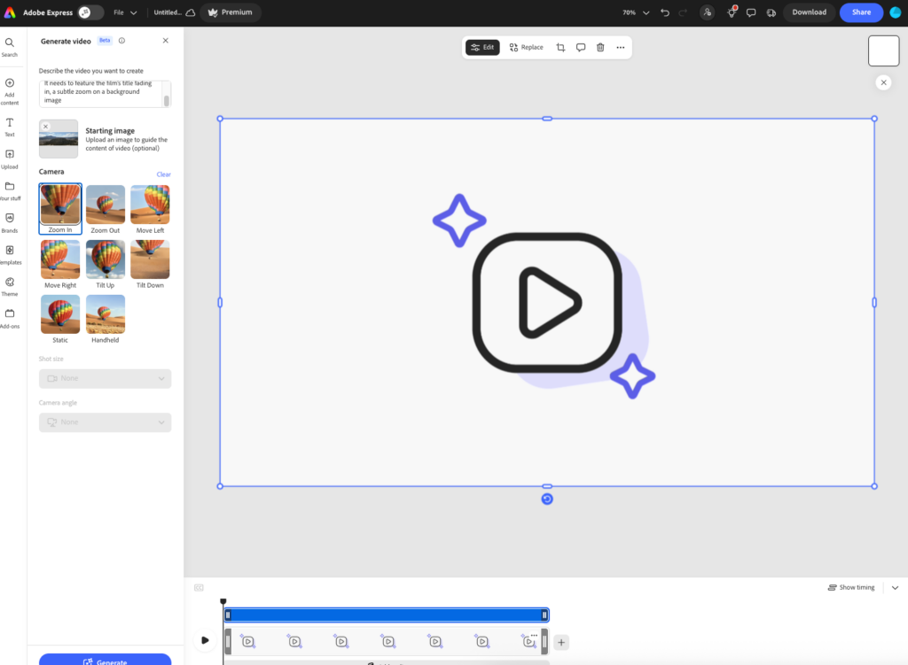The width and height of the screenshot is (908, 665).
Task: Click the blue timeline clip bar
Action: [386, 615]
